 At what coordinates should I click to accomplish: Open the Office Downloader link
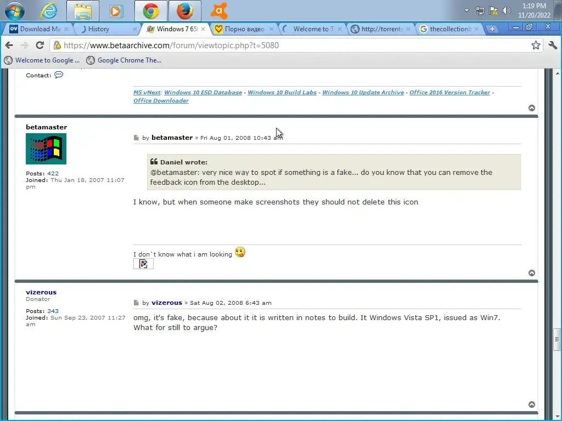coord(161,101)
